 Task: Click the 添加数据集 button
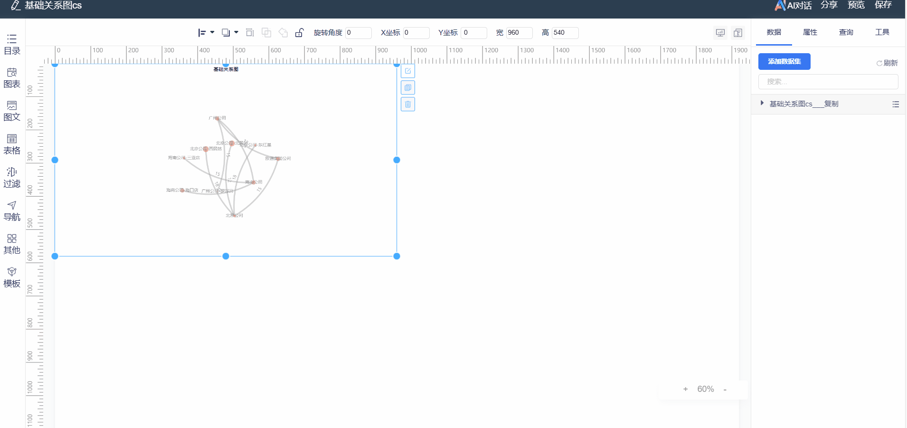(784, 62)
